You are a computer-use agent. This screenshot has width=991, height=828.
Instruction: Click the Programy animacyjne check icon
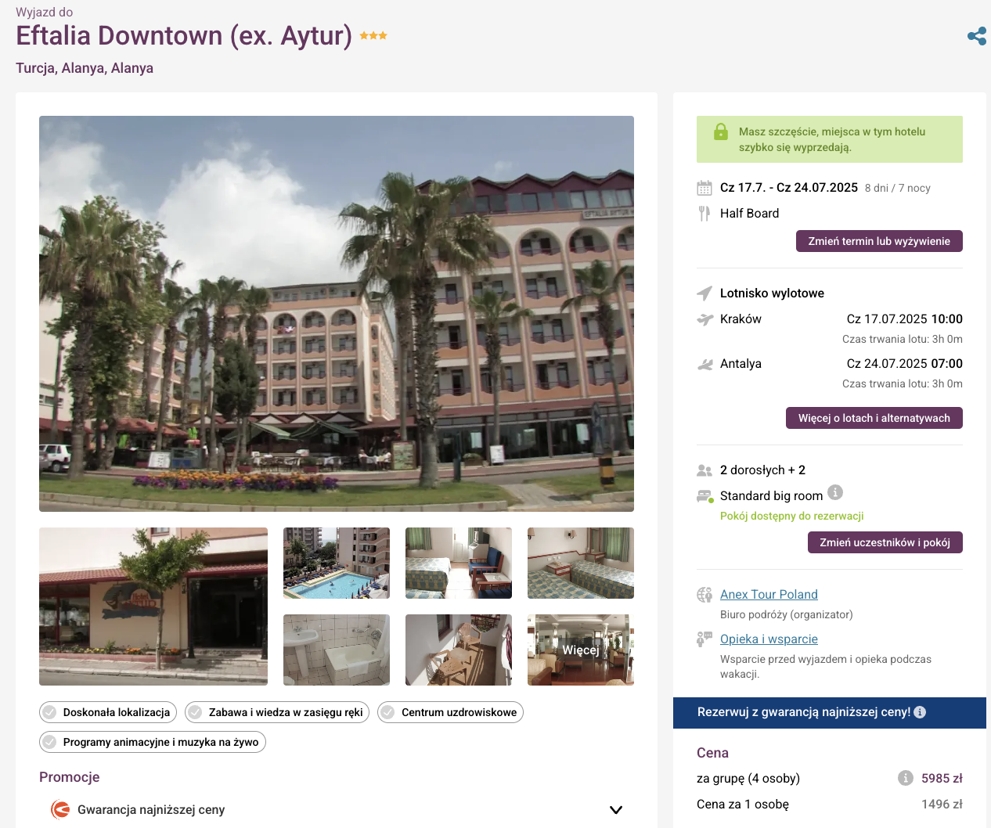[49, 742]
